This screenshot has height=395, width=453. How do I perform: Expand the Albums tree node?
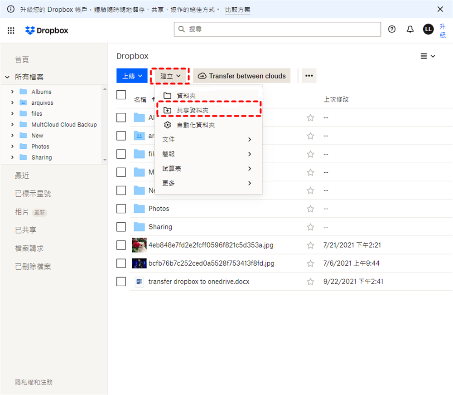click(x=12, y=92)
